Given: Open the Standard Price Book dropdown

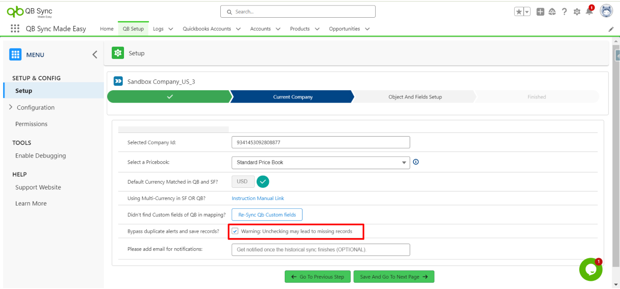Looking at the screenshot, I should coord(321,162).
